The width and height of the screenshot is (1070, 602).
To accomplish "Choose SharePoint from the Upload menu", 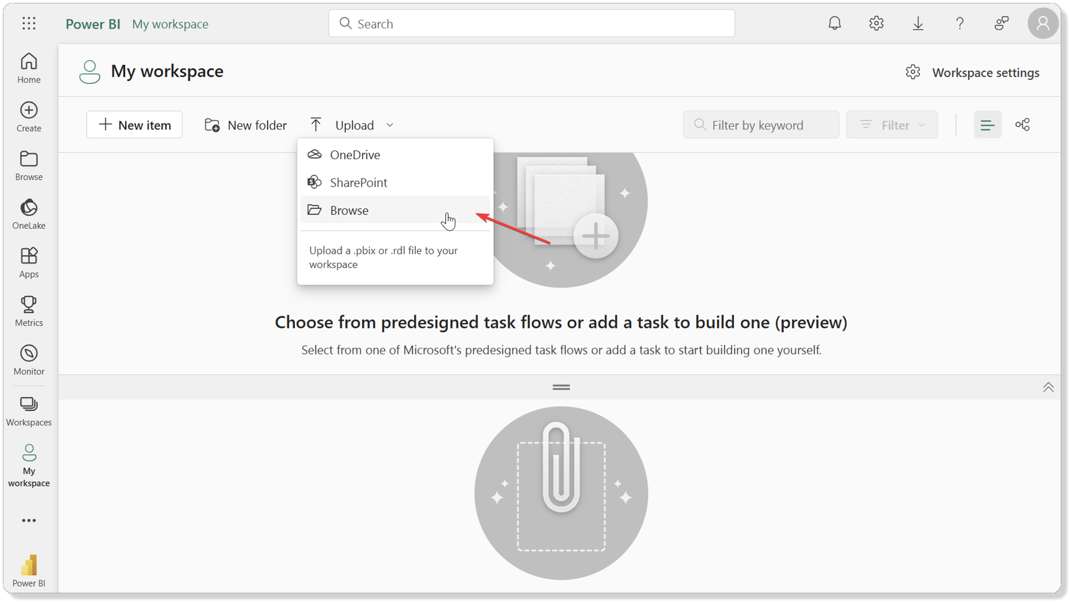I will 359,182.
